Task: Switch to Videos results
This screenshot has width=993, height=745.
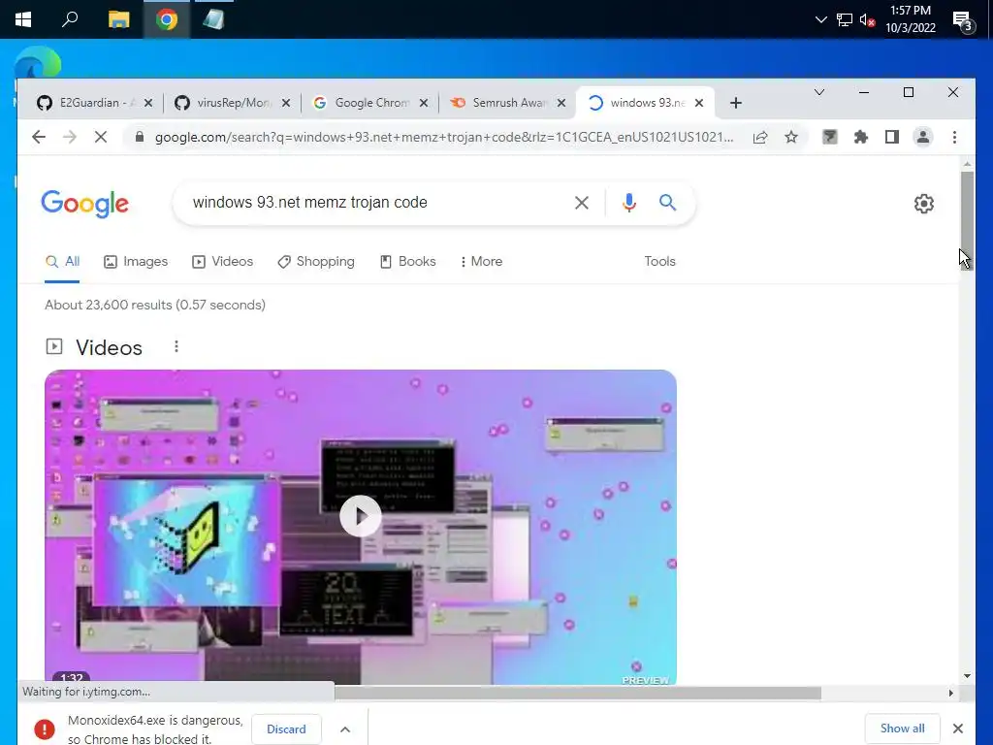Action: (x=223, y=262)
